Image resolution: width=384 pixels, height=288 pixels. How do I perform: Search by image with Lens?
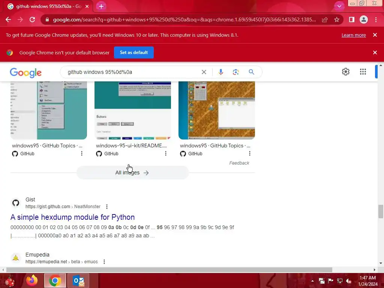235,72
